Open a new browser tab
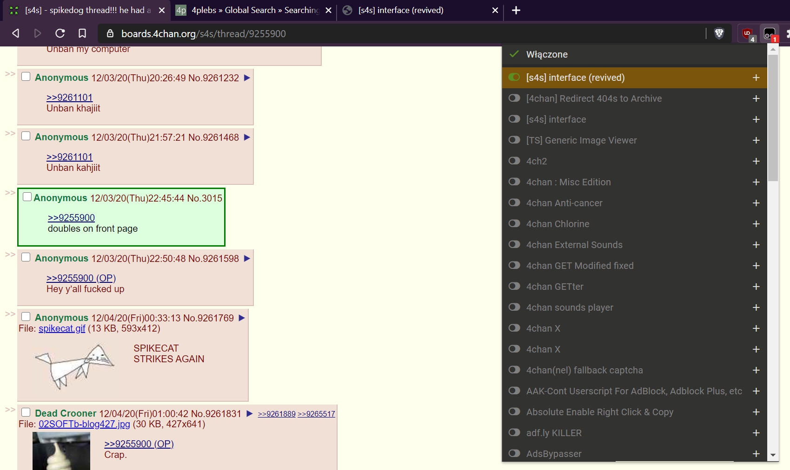This screenshot has width=790, height=470. coord(516,10)
